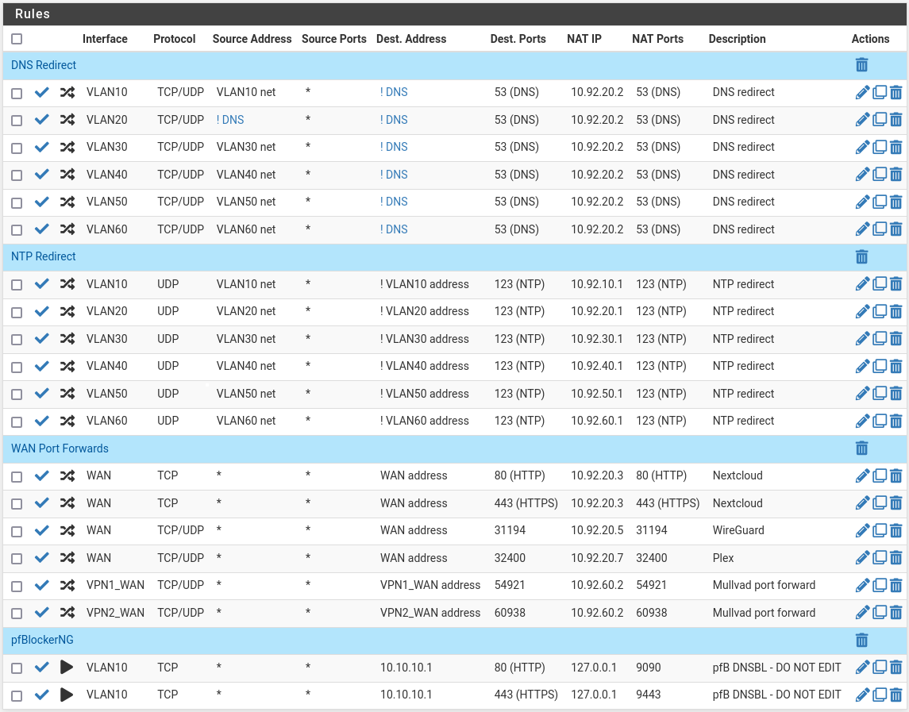Tick the checkbox for the Plex rule

click(x=17, y=559)
